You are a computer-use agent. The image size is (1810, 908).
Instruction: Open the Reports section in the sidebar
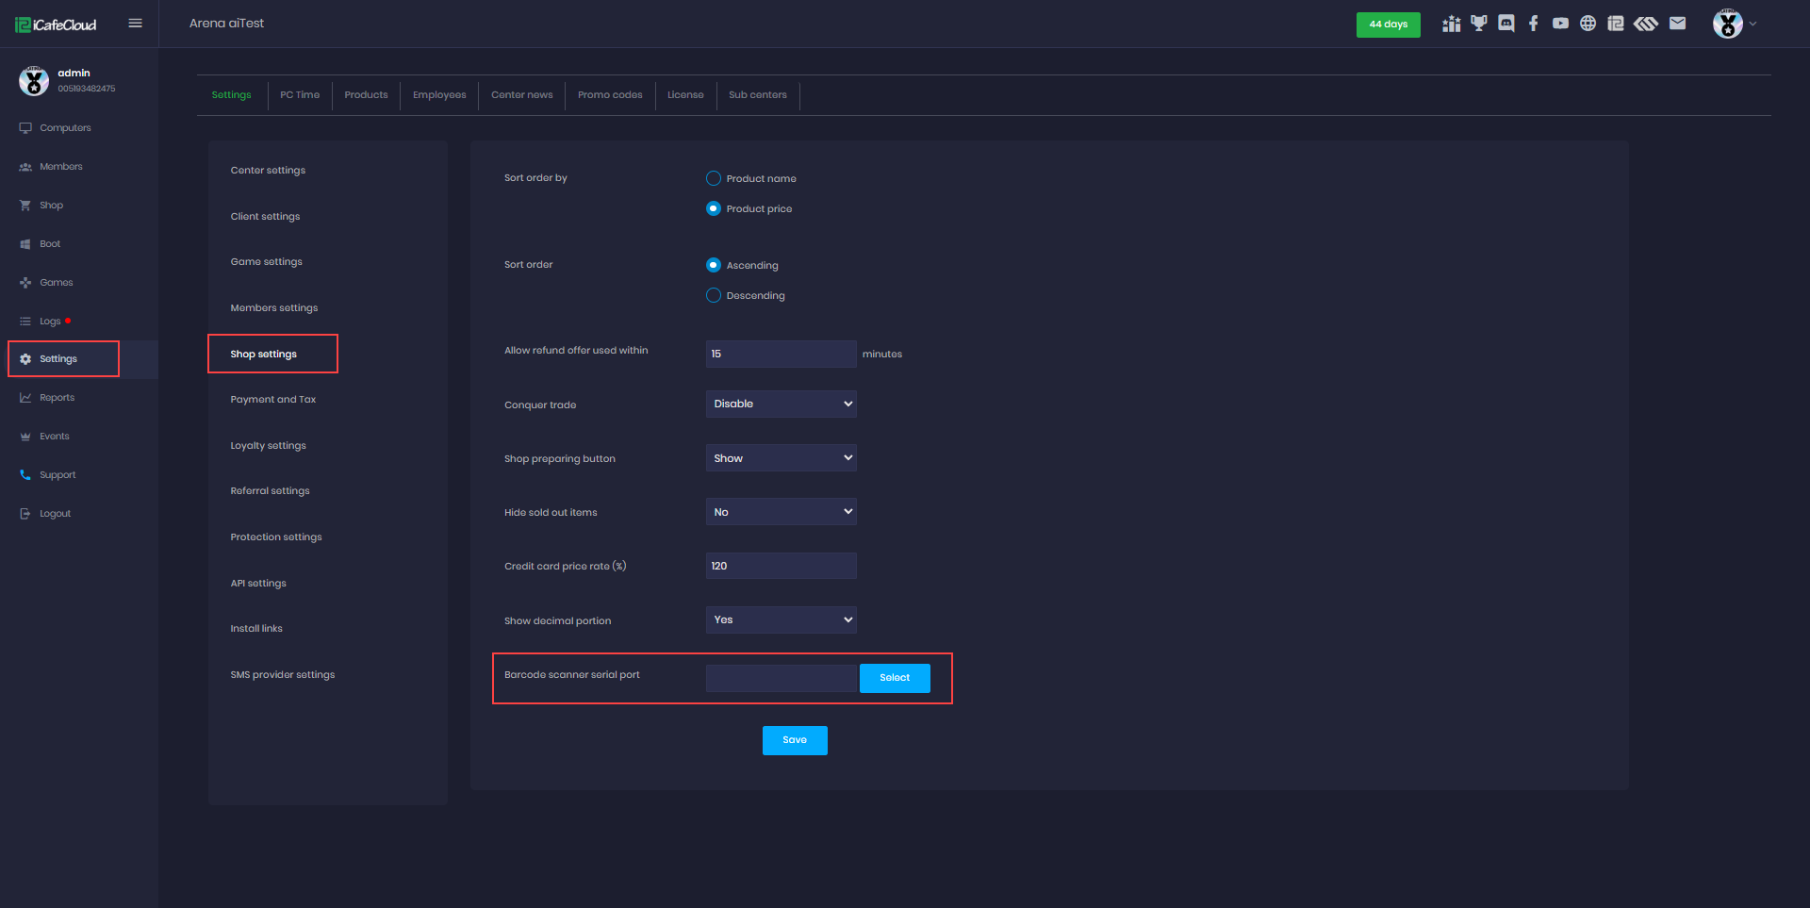click(x=58, y=397)
